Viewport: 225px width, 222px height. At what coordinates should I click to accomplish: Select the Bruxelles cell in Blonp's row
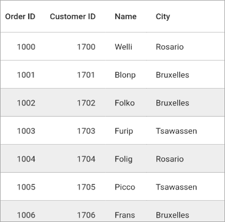[172, 75]
